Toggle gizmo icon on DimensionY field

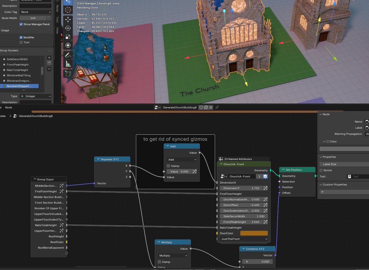pos(265,188)
